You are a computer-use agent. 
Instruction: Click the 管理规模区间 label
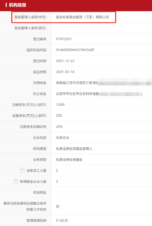pyautogui.click(x=36, y=220)
